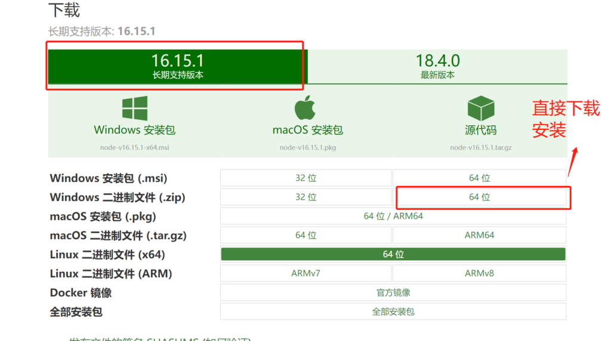The height and width of the screenshot is (341, 611).
Task: Get macOS binary .tar.gz 64-bit
Action: (x=305, y=235)
